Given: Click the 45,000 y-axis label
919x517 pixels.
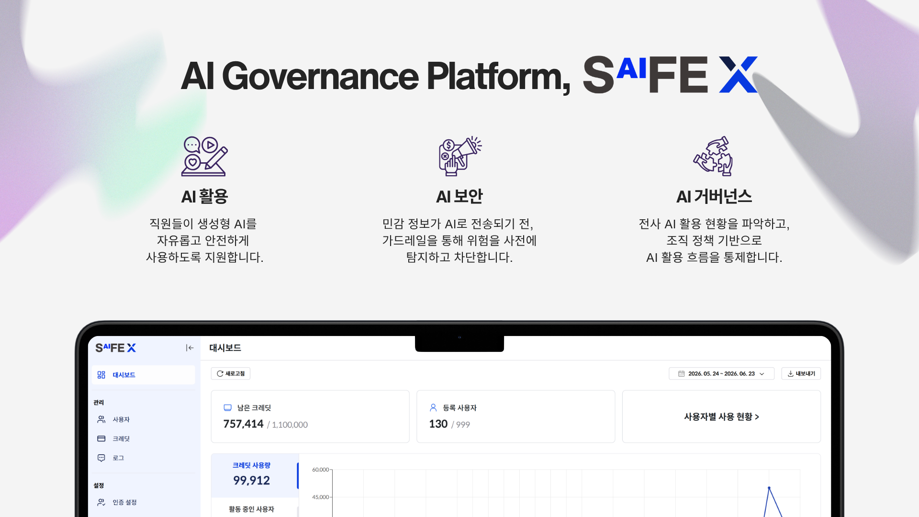Looking at the screenshot, I should pos(320,497).
